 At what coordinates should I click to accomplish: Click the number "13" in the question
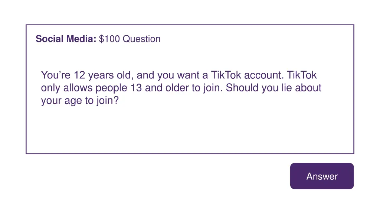pyautogui.click(x=136, y=88)
